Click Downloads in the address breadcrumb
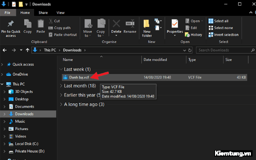The width and height of the screenshot is (256, 160). pos(72,50)
